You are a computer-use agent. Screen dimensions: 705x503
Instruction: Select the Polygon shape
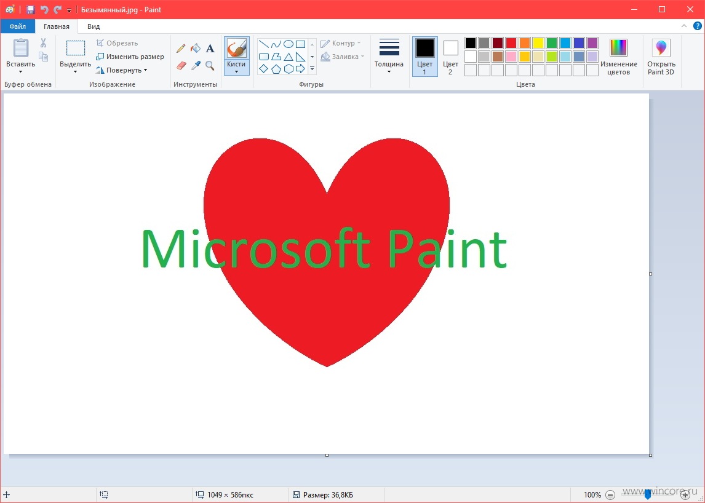pyautogui.click(x=276, y=57)
